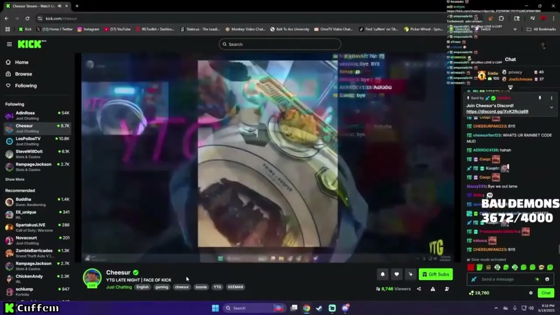Viewport: 560px width, 315px height.
Task: Open pinned message three-dot options
Action: coord(551,98)
